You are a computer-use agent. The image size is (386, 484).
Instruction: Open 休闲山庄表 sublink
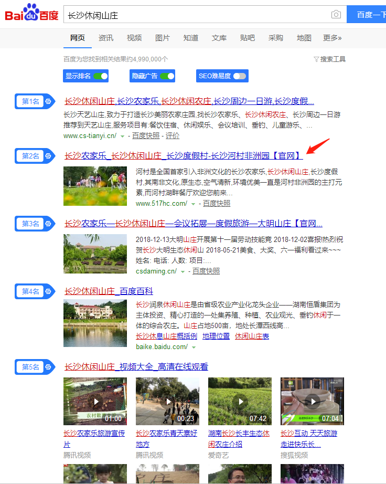[252, 336]
